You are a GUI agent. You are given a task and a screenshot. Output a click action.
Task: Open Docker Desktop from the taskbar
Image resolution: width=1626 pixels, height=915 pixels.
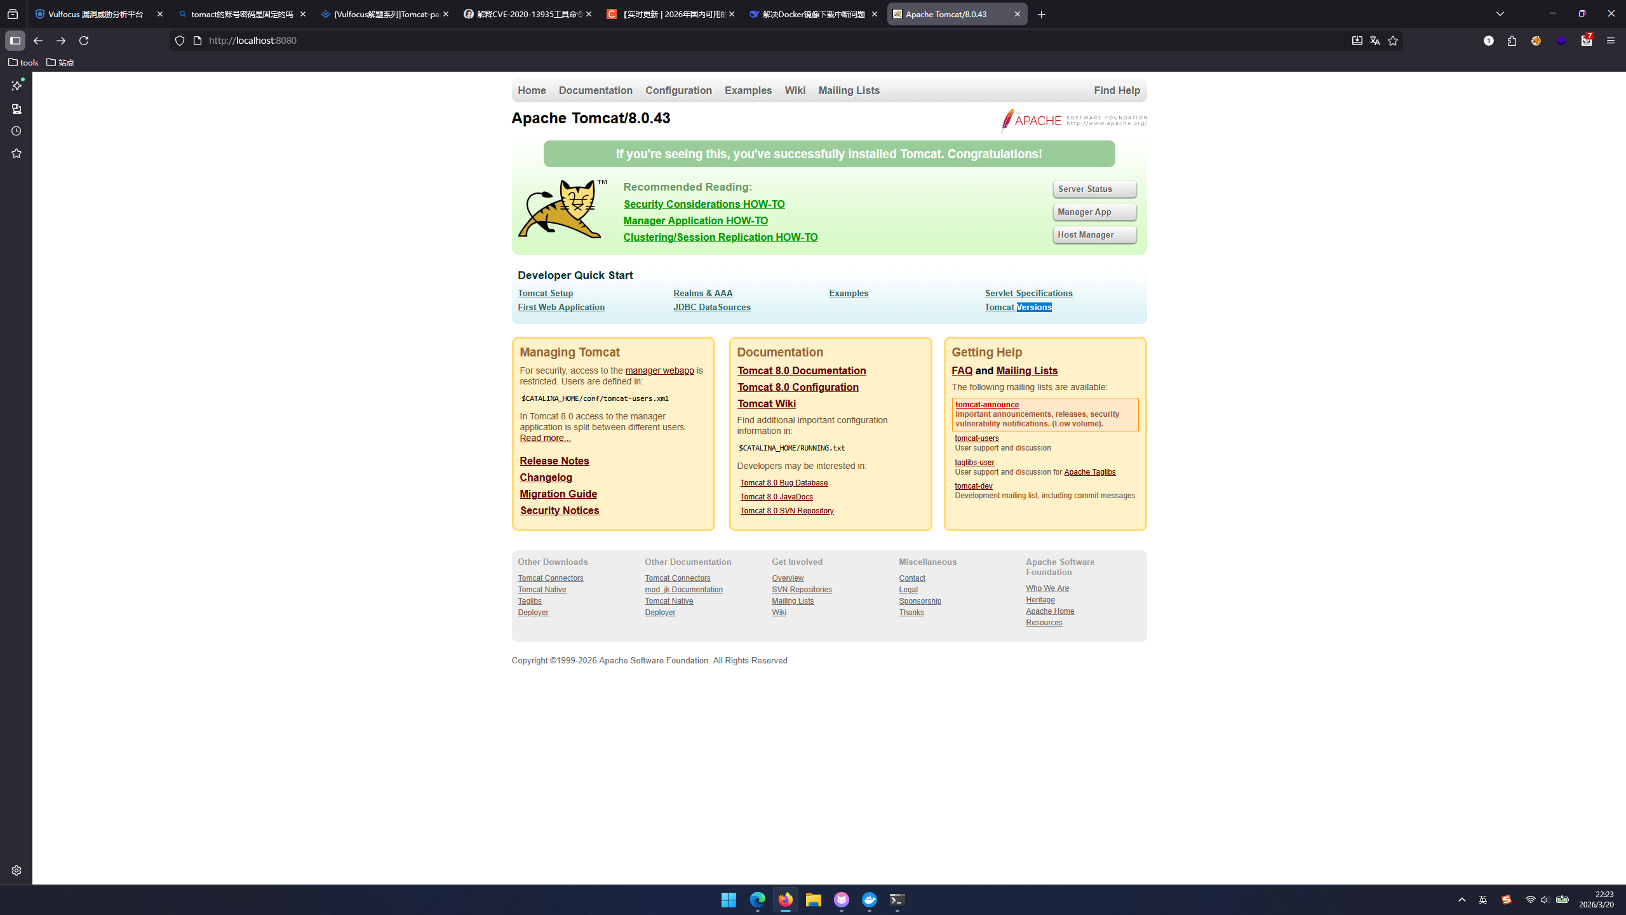869,900
